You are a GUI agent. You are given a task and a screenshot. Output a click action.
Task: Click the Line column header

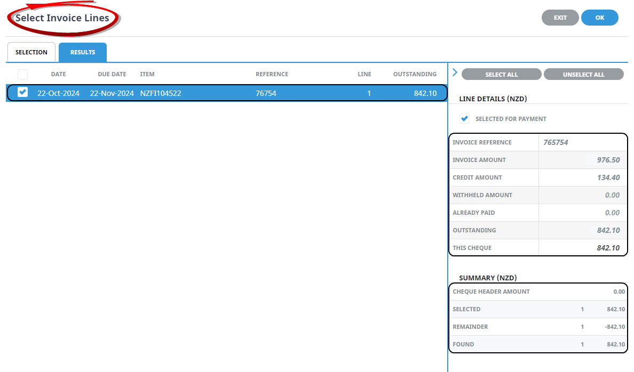tap(364, 74)
